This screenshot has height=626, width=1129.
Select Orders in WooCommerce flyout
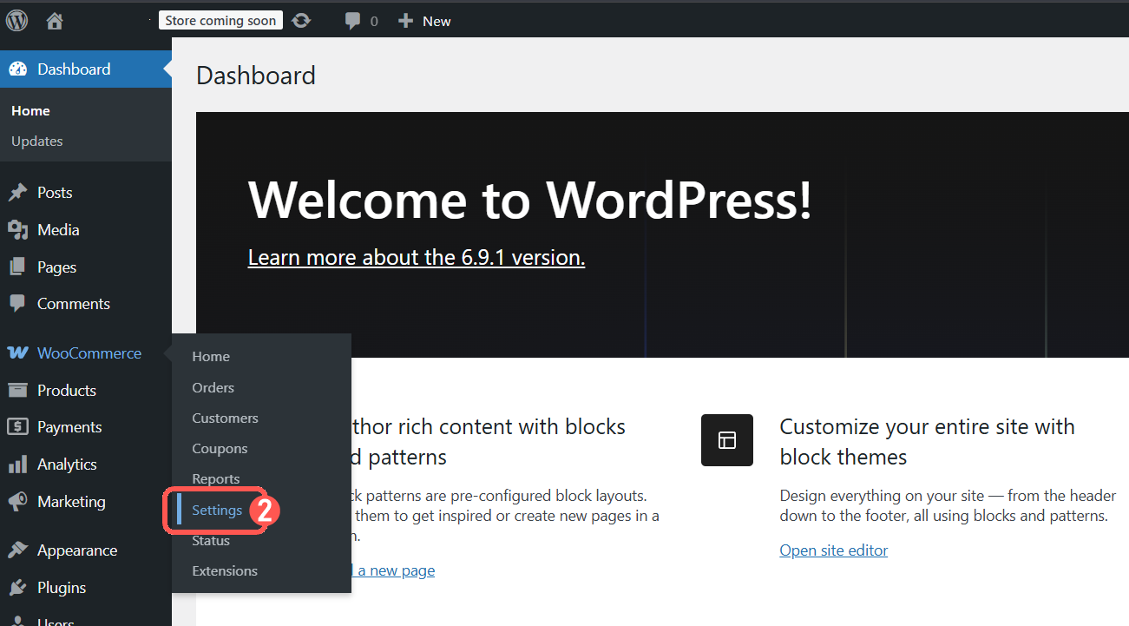[213, 388]
